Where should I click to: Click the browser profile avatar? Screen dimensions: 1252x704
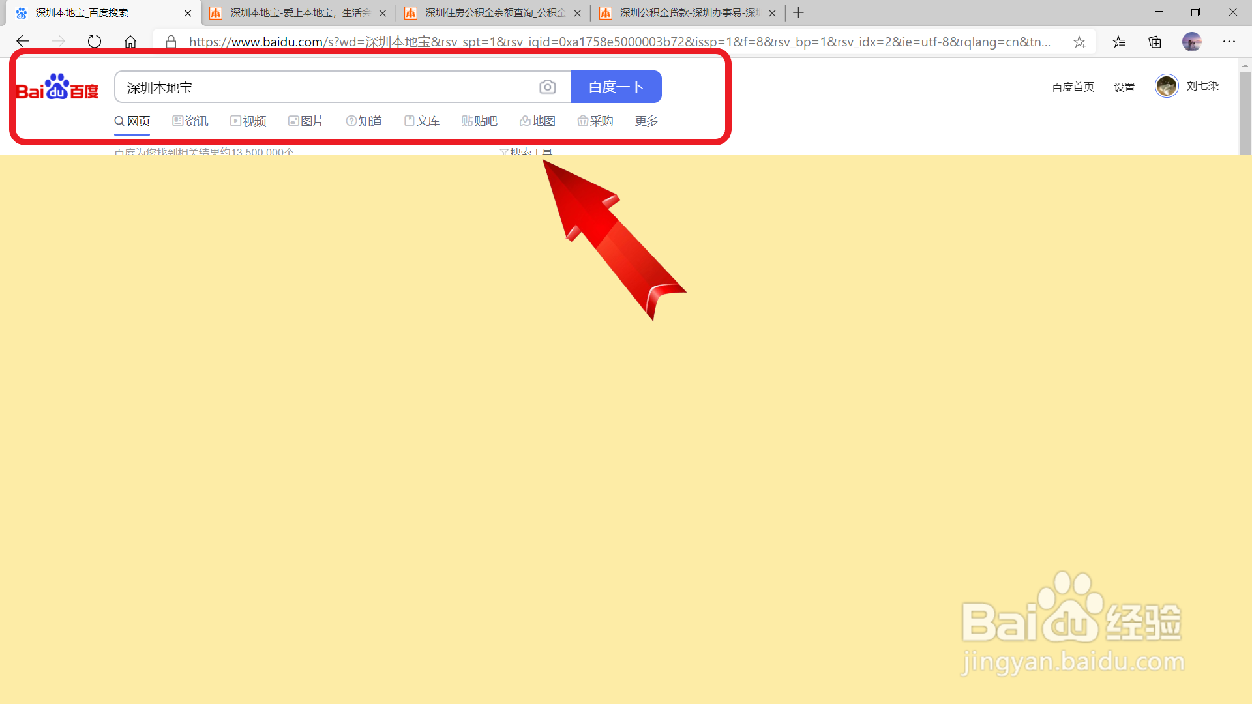pos(1191,42)
